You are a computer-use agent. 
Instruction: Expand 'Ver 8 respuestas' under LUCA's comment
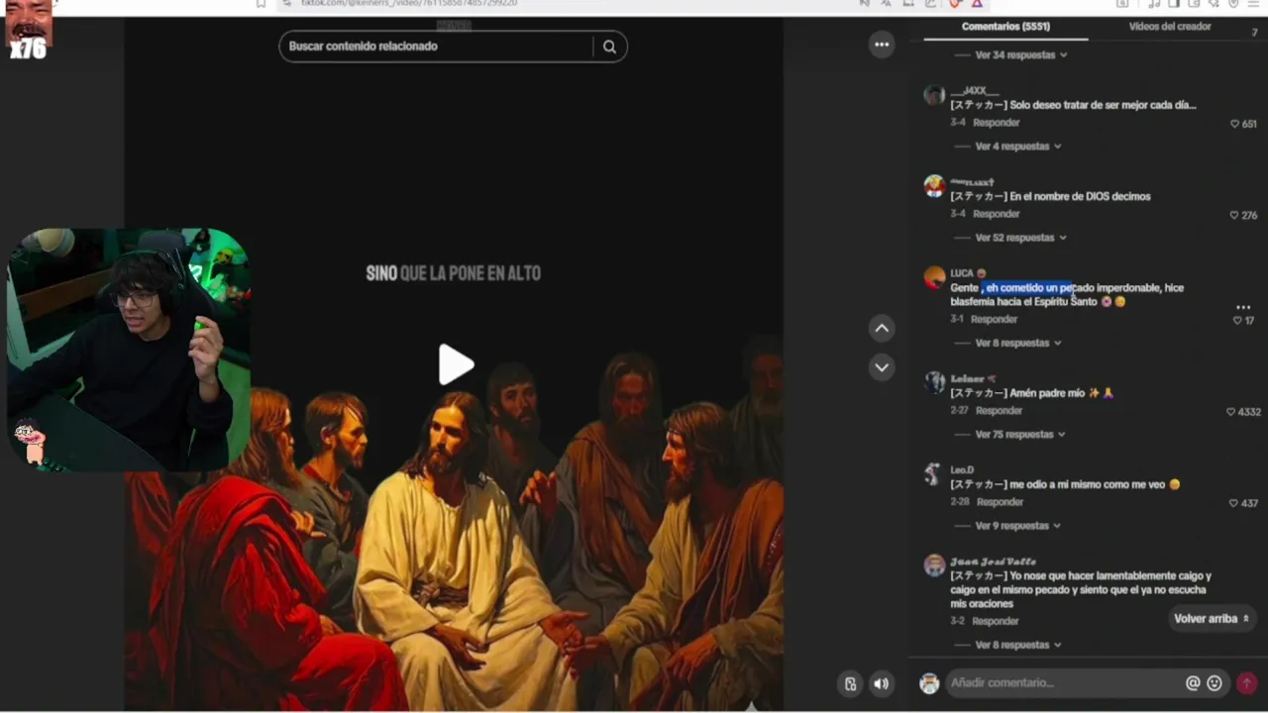tap(1017, 343)
